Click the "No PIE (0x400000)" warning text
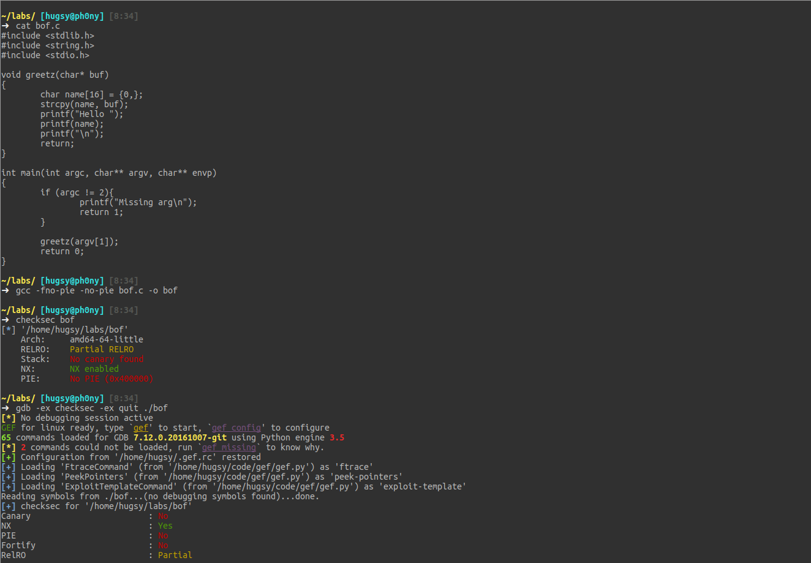811x563 pixels. 112,378
